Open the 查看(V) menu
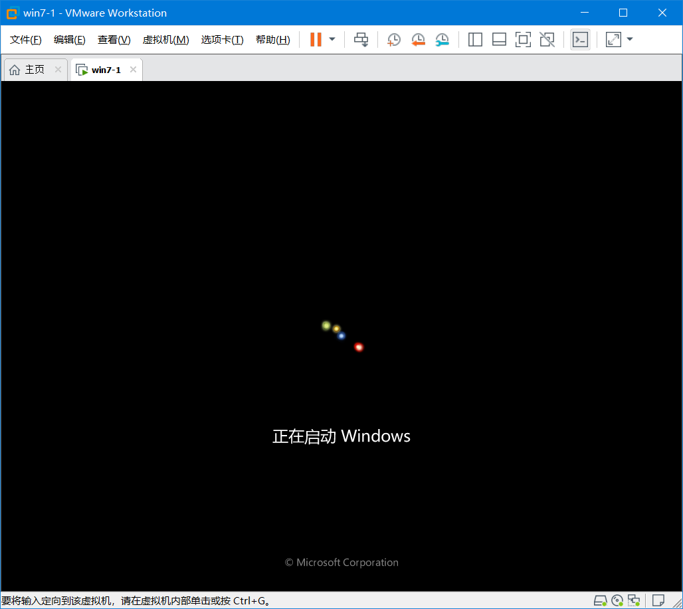The image size is (683, 609). [114, 40]
